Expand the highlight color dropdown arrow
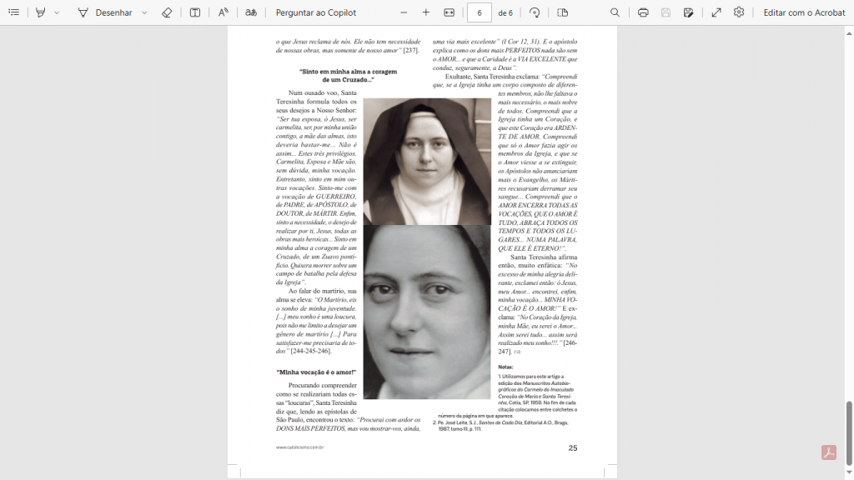Viewport: 854px width, 480px height. point(57,12)
